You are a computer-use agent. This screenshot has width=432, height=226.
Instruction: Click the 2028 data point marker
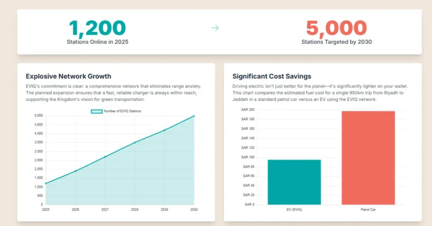pos(135,143)
